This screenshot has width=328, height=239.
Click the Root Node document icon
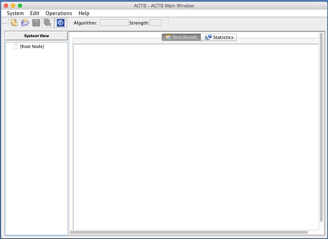pos(16,46)
